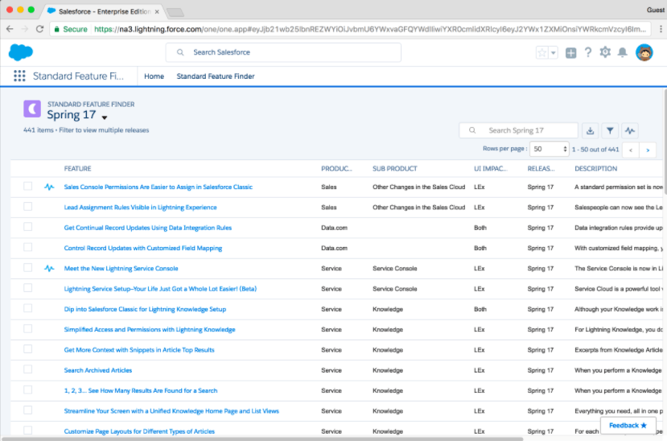Click the favorites star icon

[x=542, y=53]
